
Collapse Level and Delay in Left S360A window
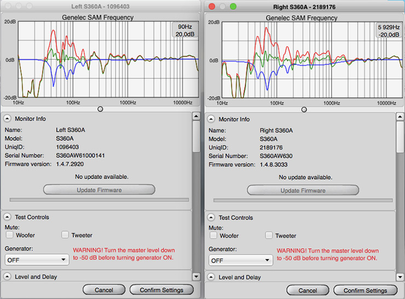pos(7,277)
